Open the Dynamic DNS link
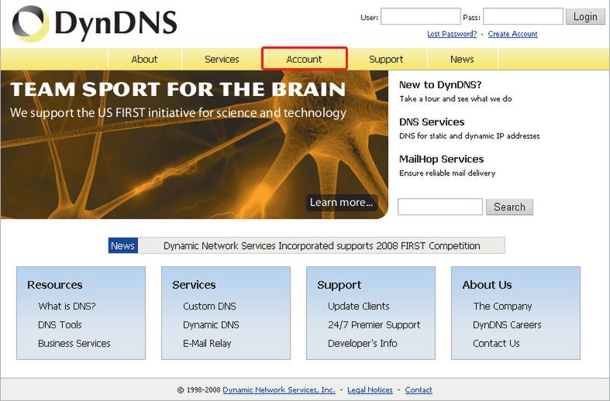The image size is (610, 401). tap(212, 325)
